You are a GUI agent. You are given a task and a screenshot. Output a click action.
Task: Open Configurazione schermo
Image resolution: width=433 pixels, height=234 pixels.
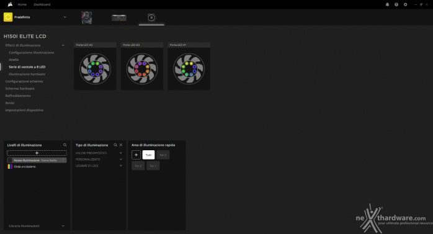pos(24,81)
